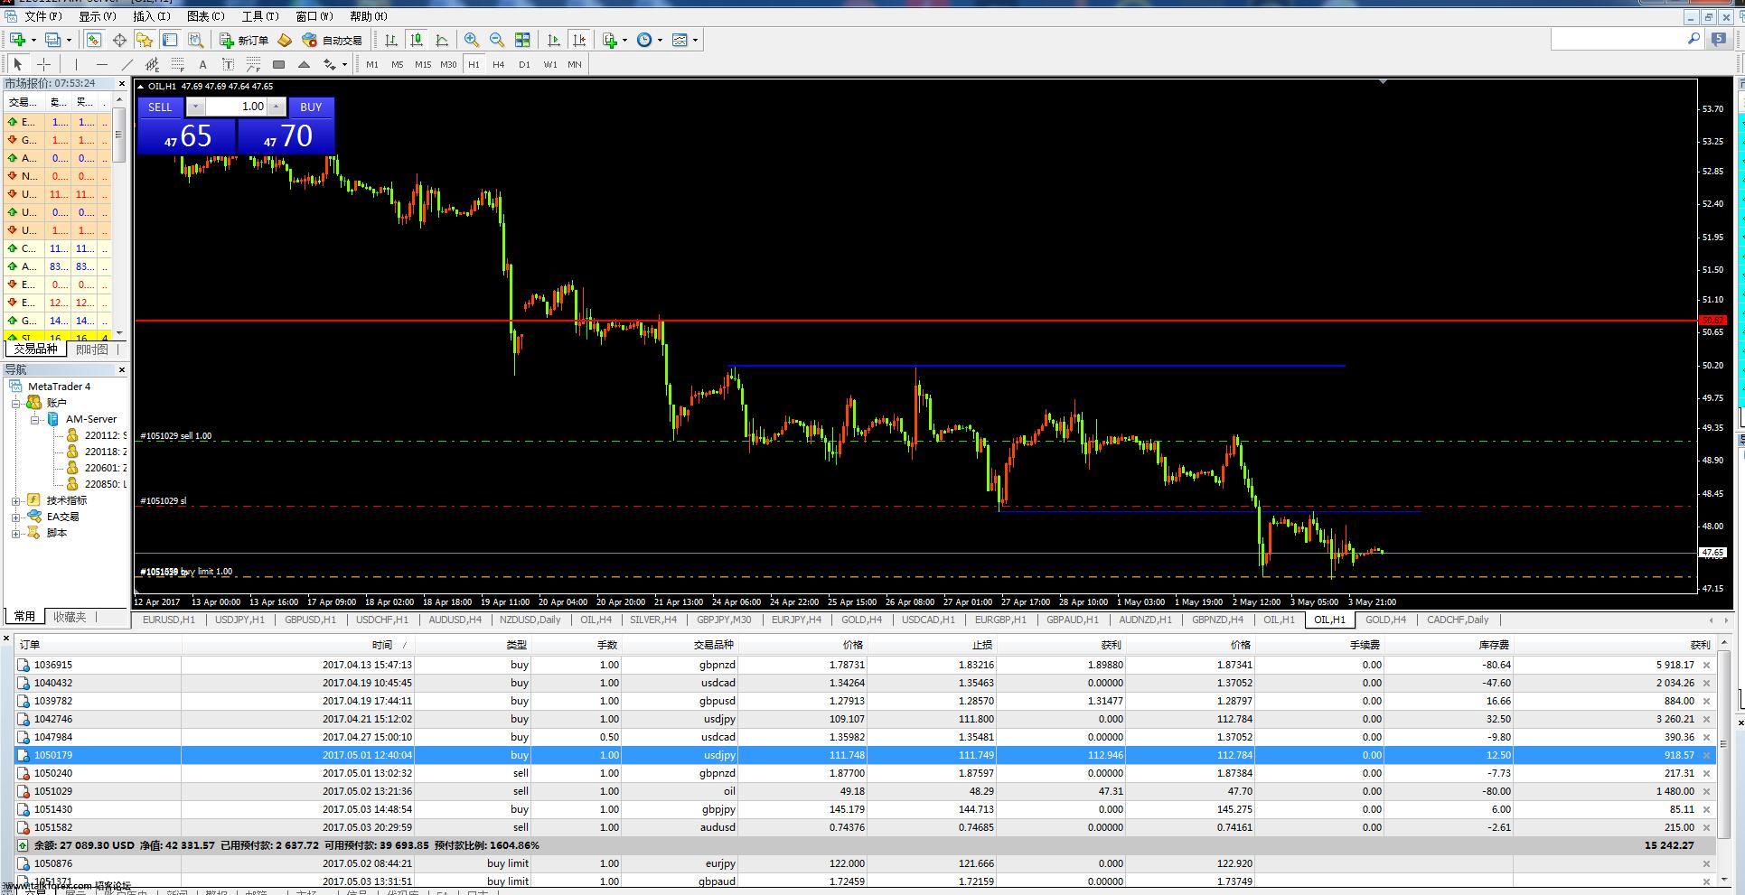Collapse the 账户 accounts tree node

15,403
